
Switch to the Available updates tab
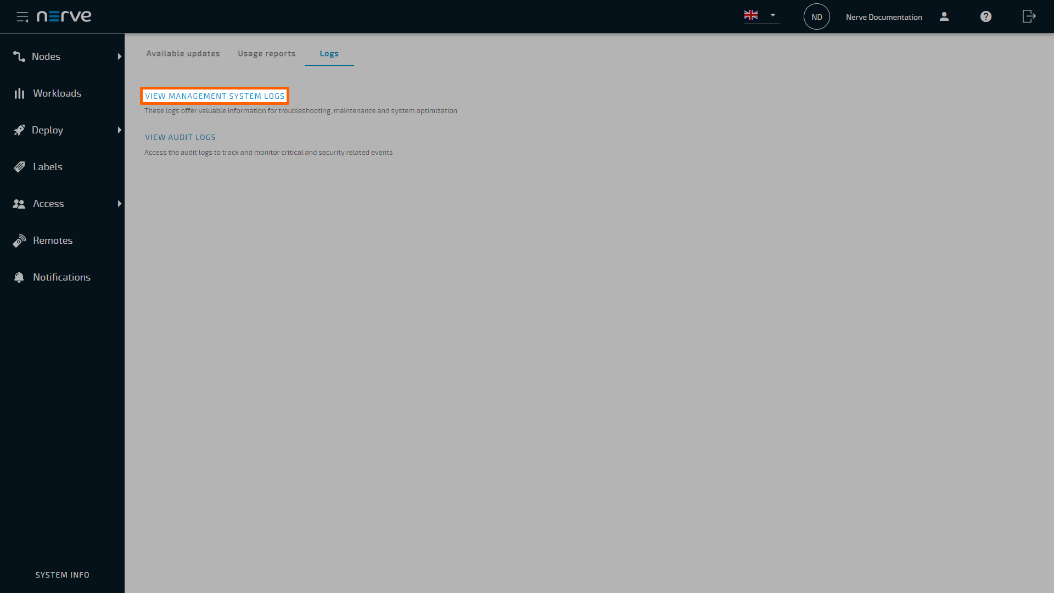click(182, 53)
